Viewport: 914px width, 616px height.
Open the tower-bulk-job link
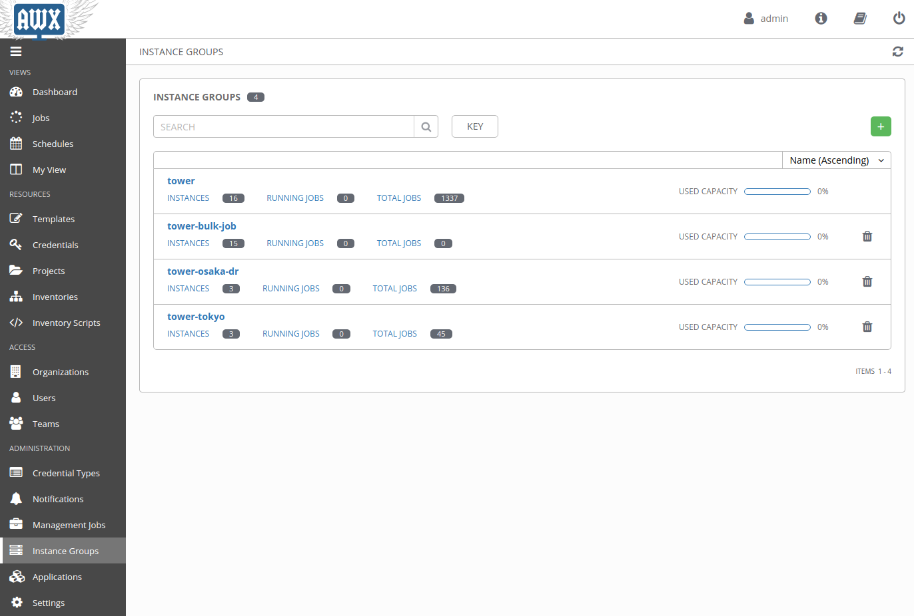[x=202, y=226]
